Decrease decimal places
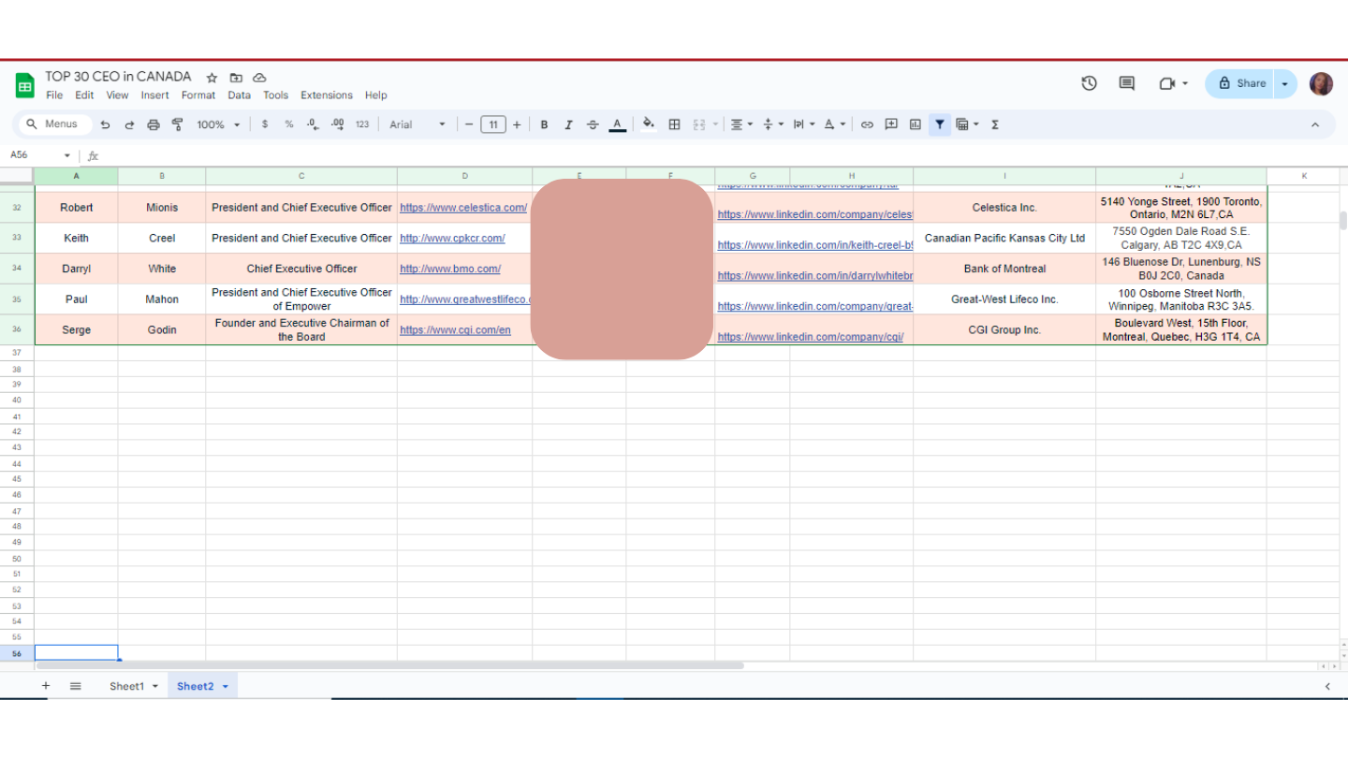1348x758 pixels. (313, 124)
